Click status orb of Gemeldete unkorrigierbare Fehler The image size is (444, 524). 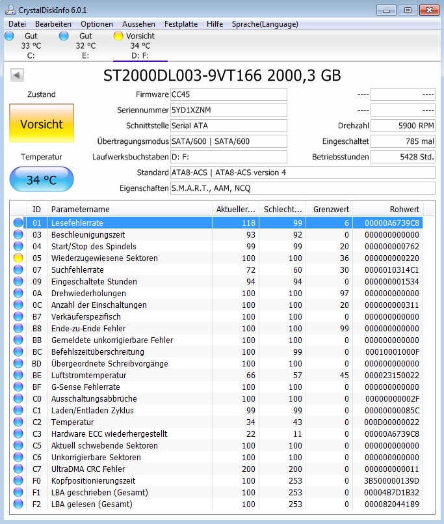click(18, 340)
